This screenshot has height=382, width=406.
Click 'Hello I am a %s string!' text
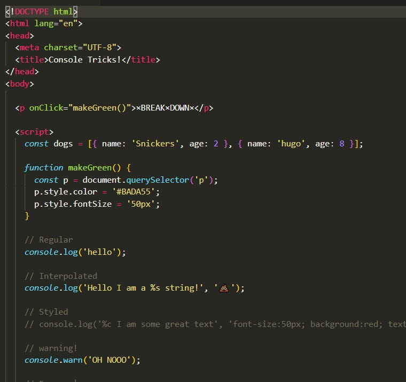(143, 288)
